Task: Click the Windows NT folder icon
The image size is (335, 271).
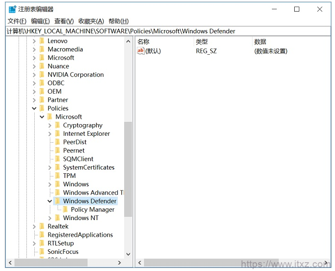Action: point(57,218)
